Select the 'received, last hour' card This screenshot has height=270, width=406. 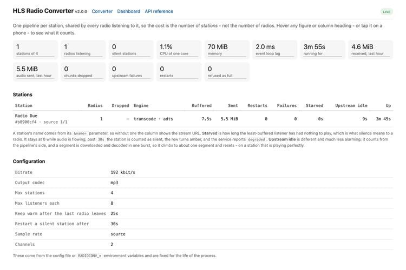370,50
